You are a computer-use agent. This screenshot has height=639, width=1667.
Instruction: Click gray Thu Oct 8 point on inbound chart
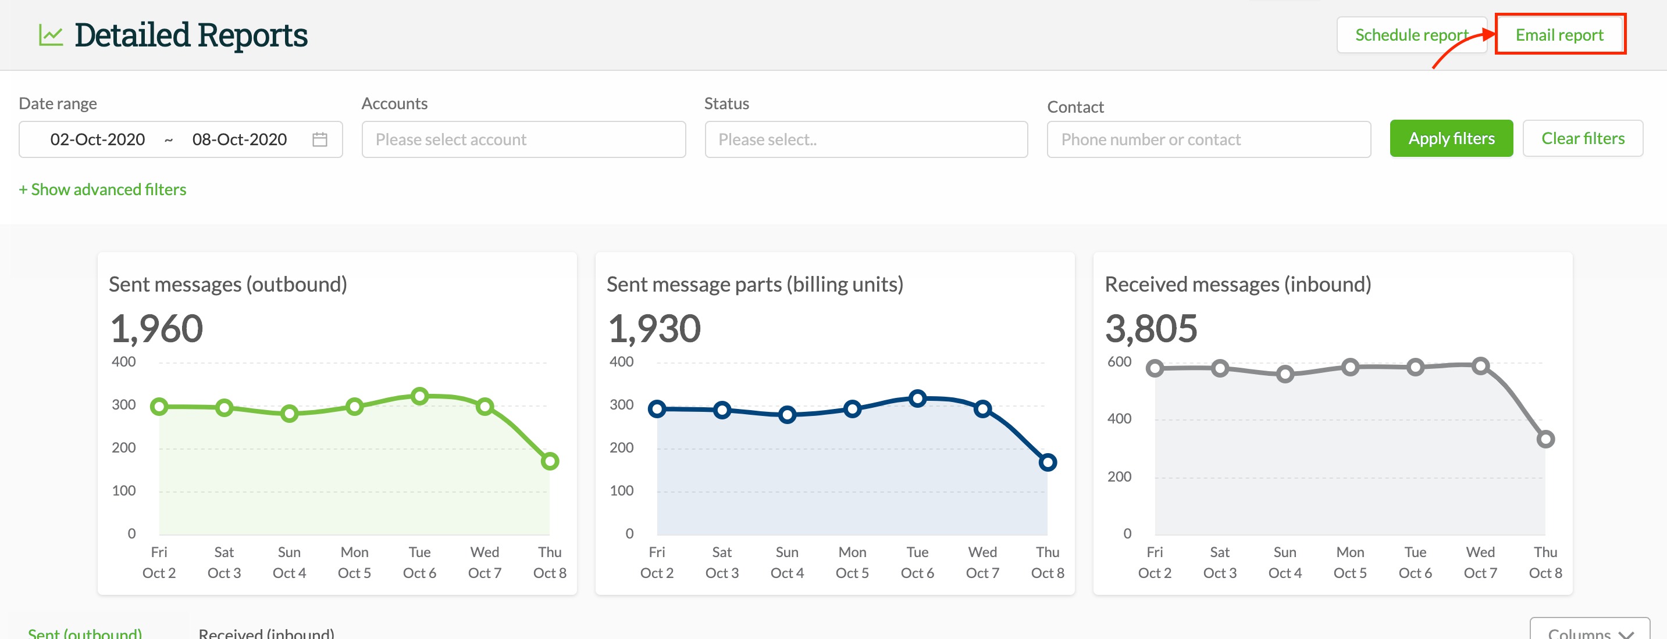point(1545,439)
